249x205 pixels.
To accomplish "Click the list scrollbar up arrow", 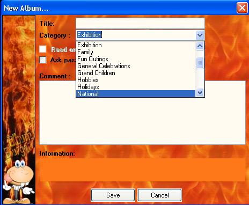I will 200,46.
